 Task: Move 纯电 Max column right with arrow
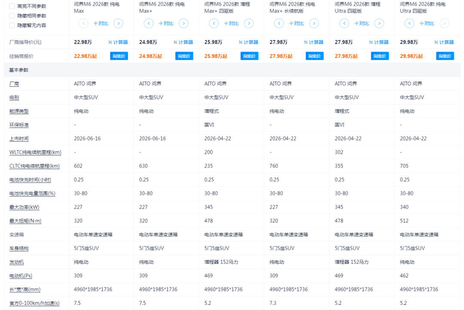(119, 23)
